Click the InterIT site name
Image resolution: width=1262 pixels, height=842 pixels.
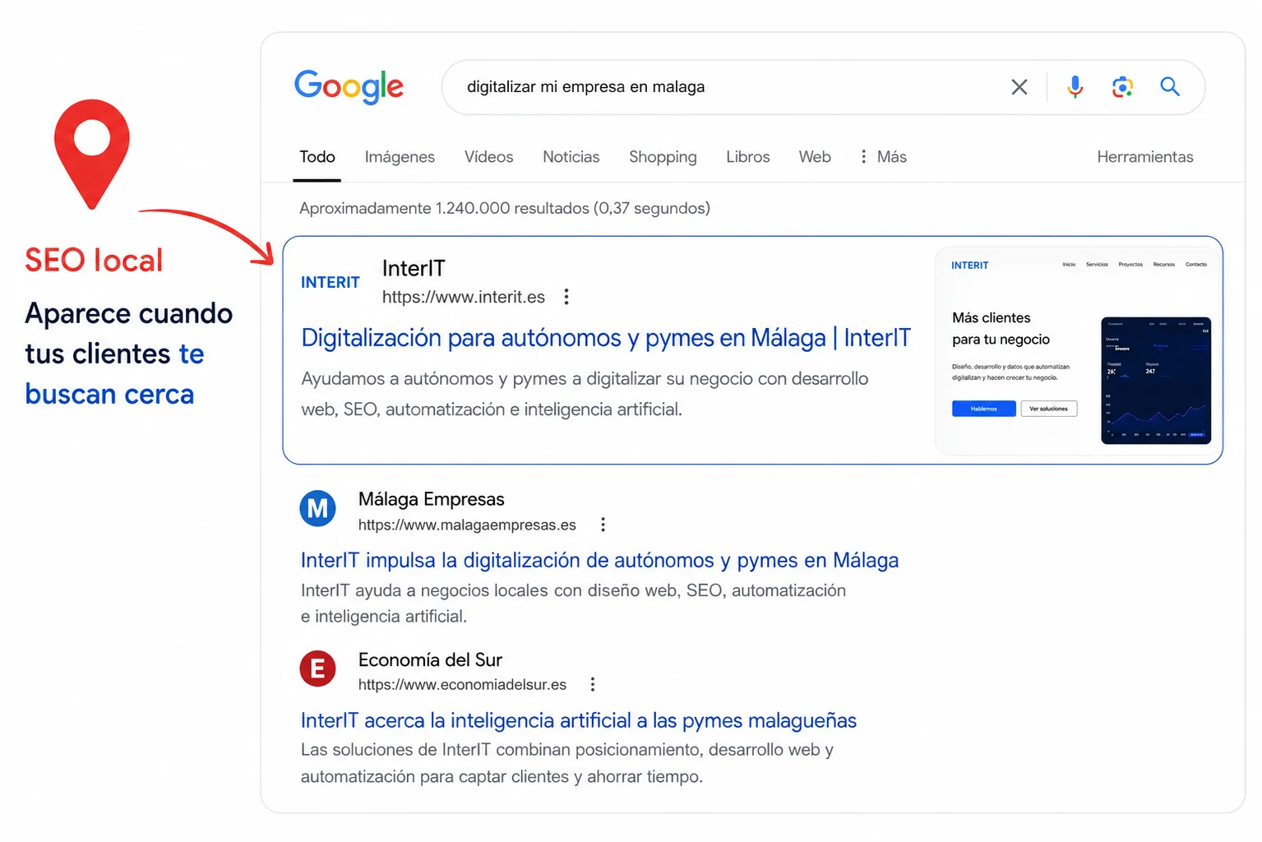click(x=414, y=268)
